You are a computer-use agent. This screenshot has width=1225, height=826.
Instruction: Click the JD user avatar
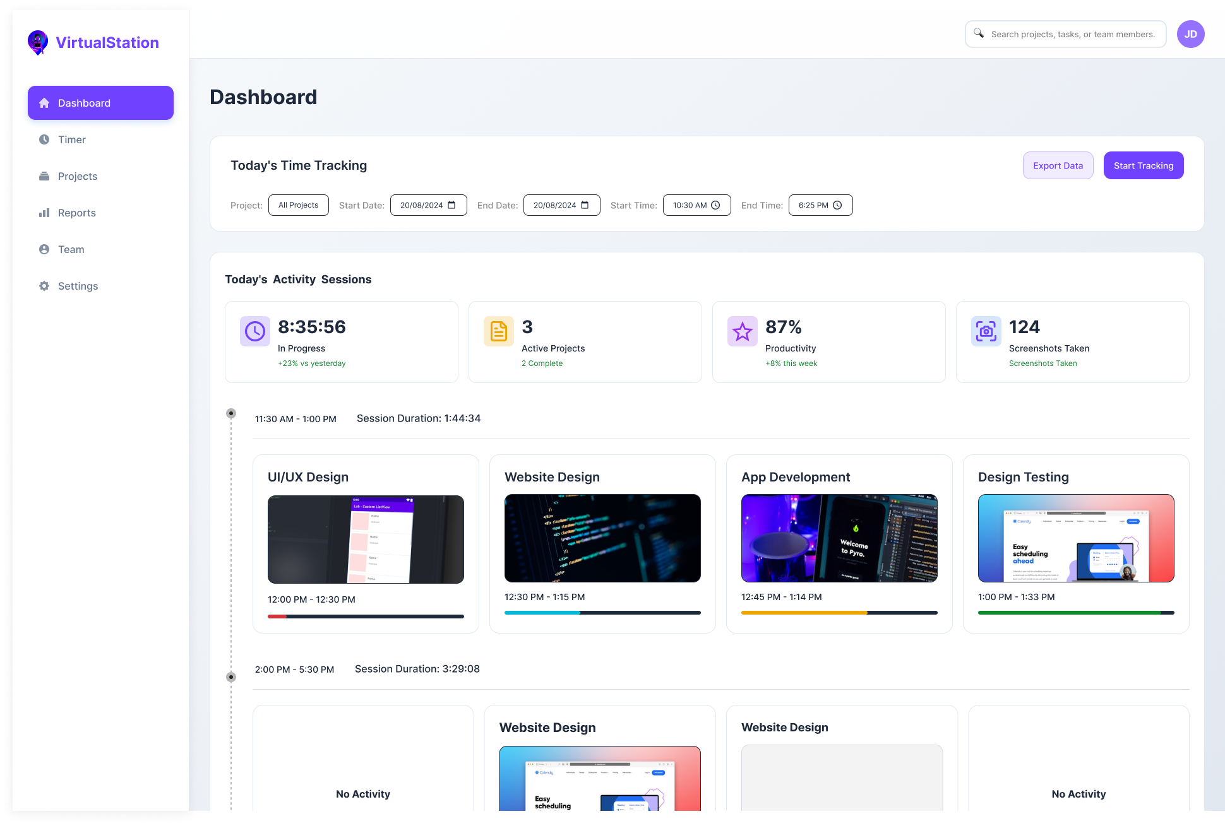(x=1190, y=34)
